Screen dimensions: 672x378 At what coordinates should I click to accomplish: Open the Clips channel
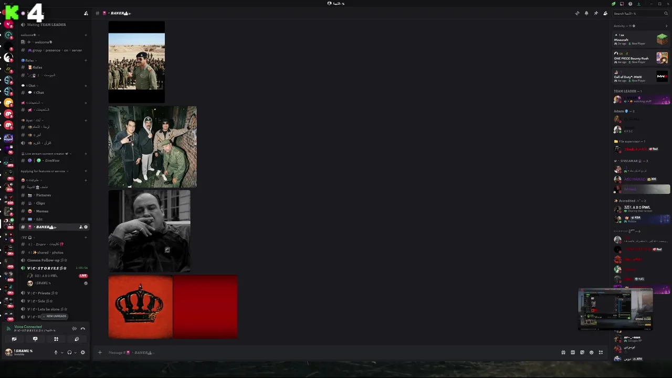[54, 203]
